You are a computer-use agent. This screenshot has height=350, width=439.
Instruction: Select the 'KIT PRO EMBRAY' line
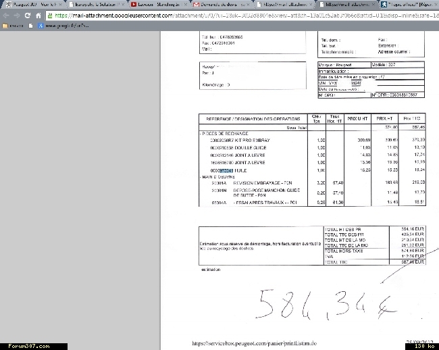click(240, 141)
